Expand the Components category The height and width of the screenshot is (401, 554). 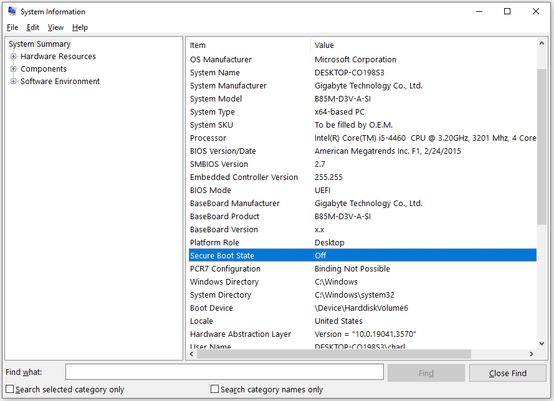click(x=13, y=68)
